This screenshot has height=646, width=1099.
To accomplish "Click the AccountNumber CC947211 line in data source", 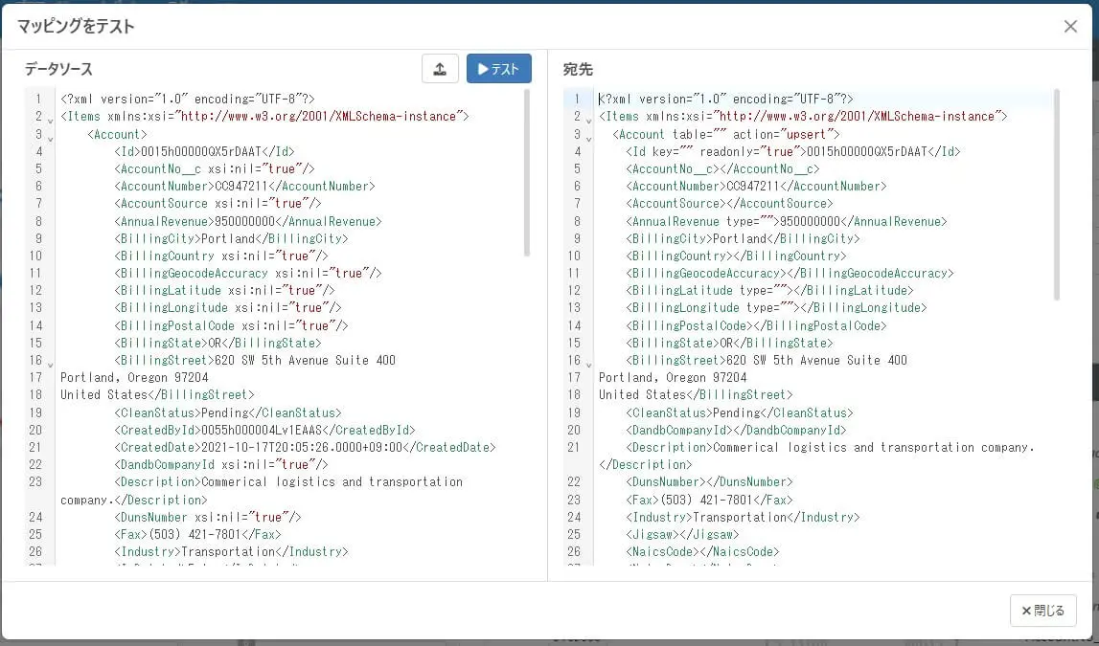I will pos(244,187).
